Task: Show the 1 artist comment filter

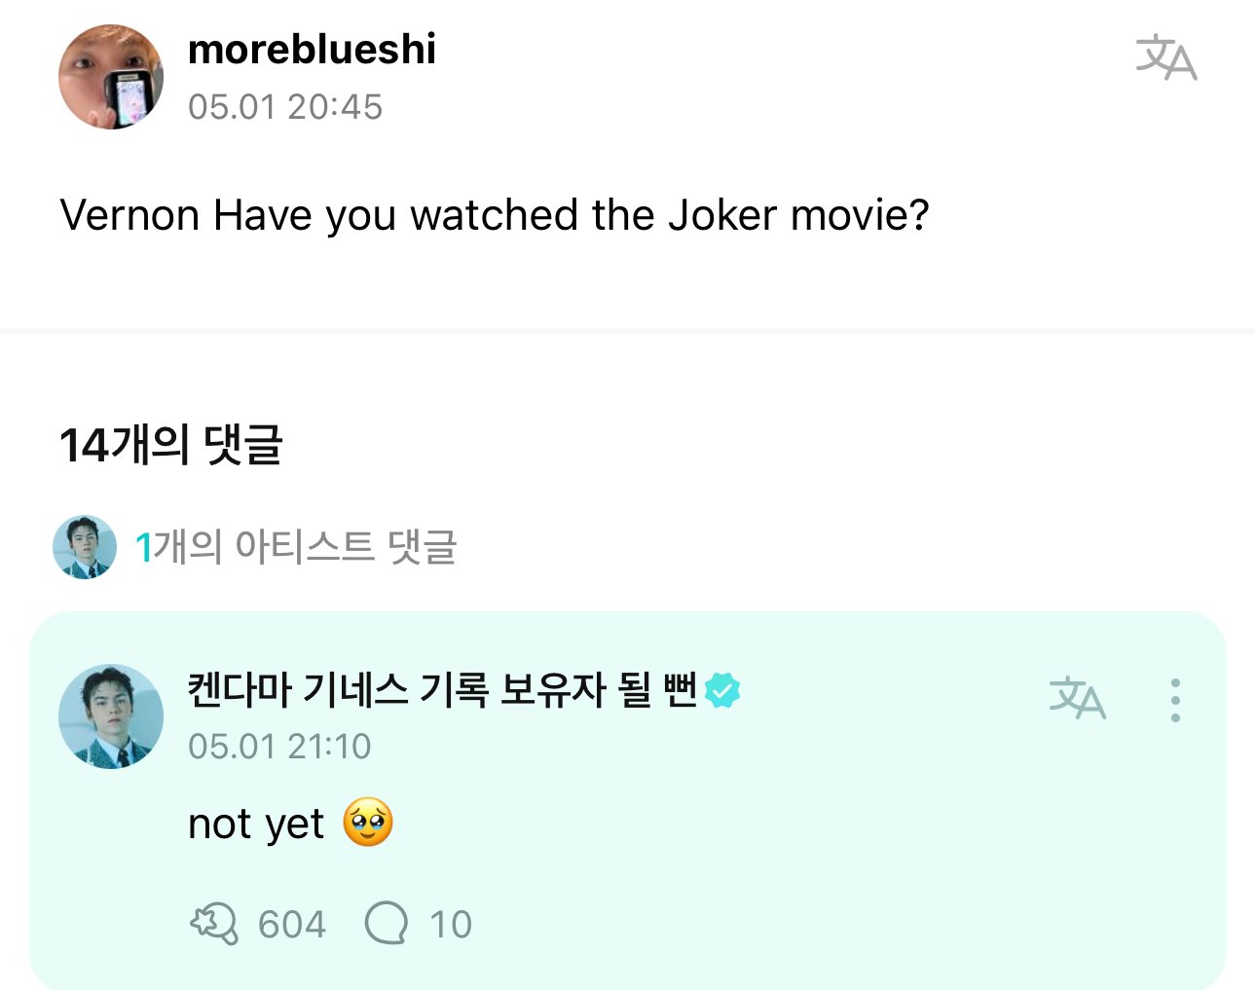Action: click(x=296, y=547)
